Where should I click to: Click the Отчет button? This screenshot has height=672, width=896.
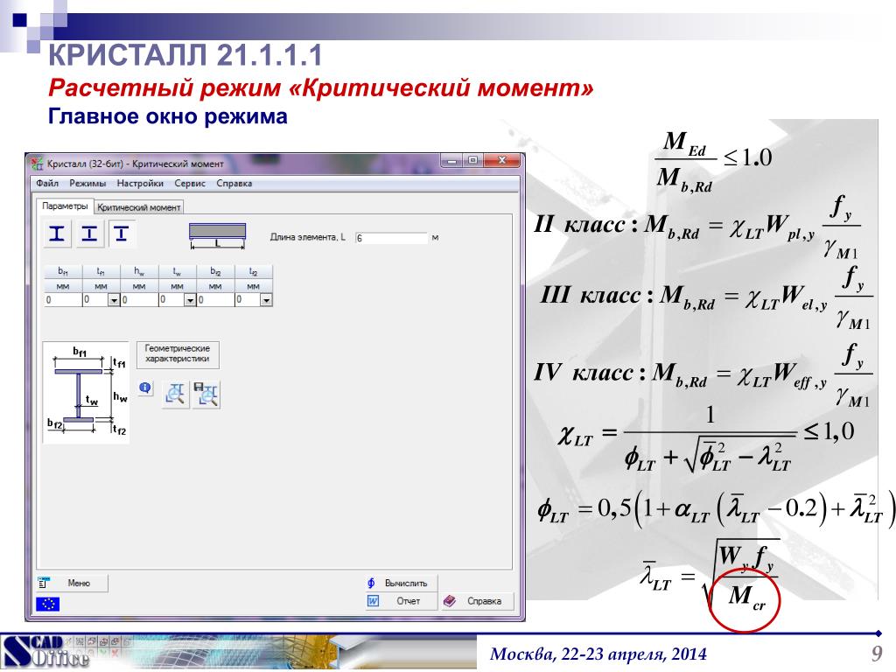(x=401, y=601)
